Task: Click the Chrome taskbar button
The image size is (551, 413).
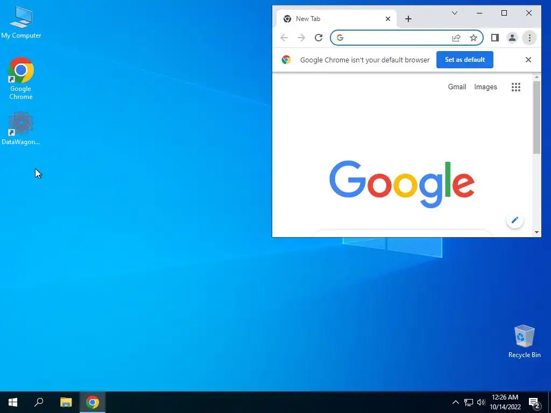Action: click(93, 402)
